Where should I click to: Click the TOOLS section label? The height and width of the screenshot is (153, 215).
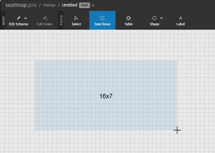(x=61, y=20)
